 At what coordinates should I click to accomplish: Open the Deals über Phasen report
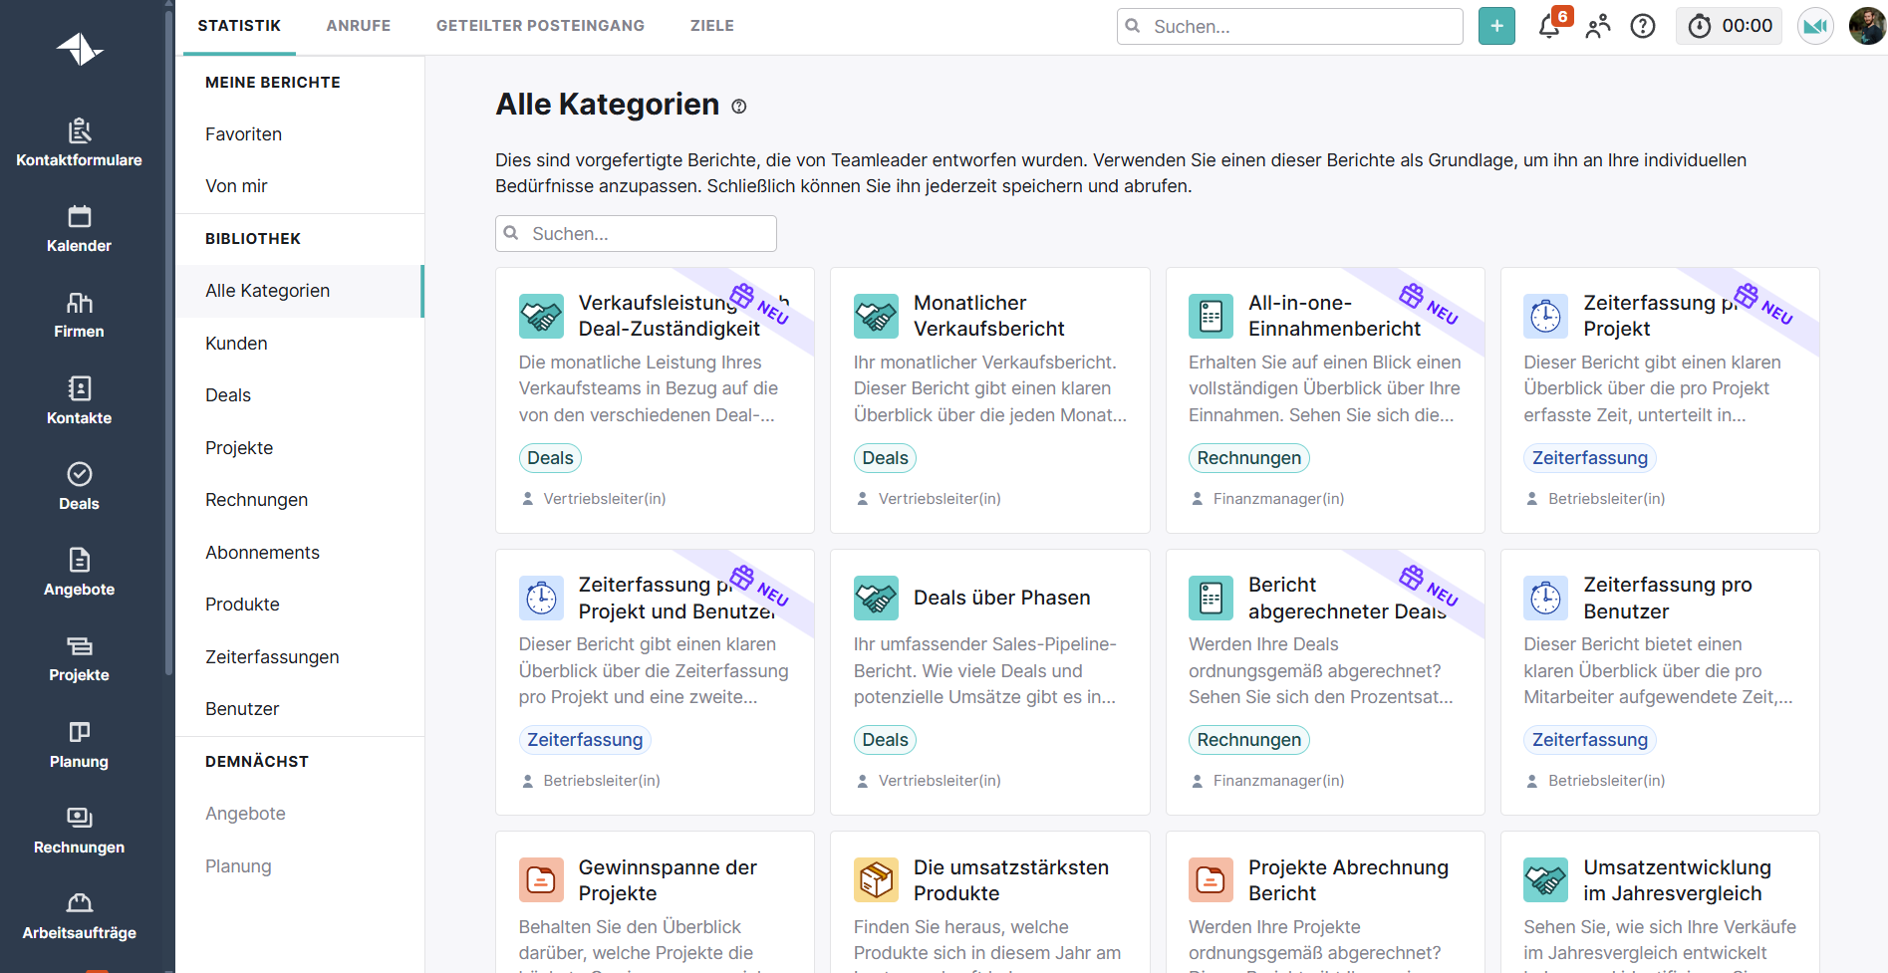click(1001, 598)
